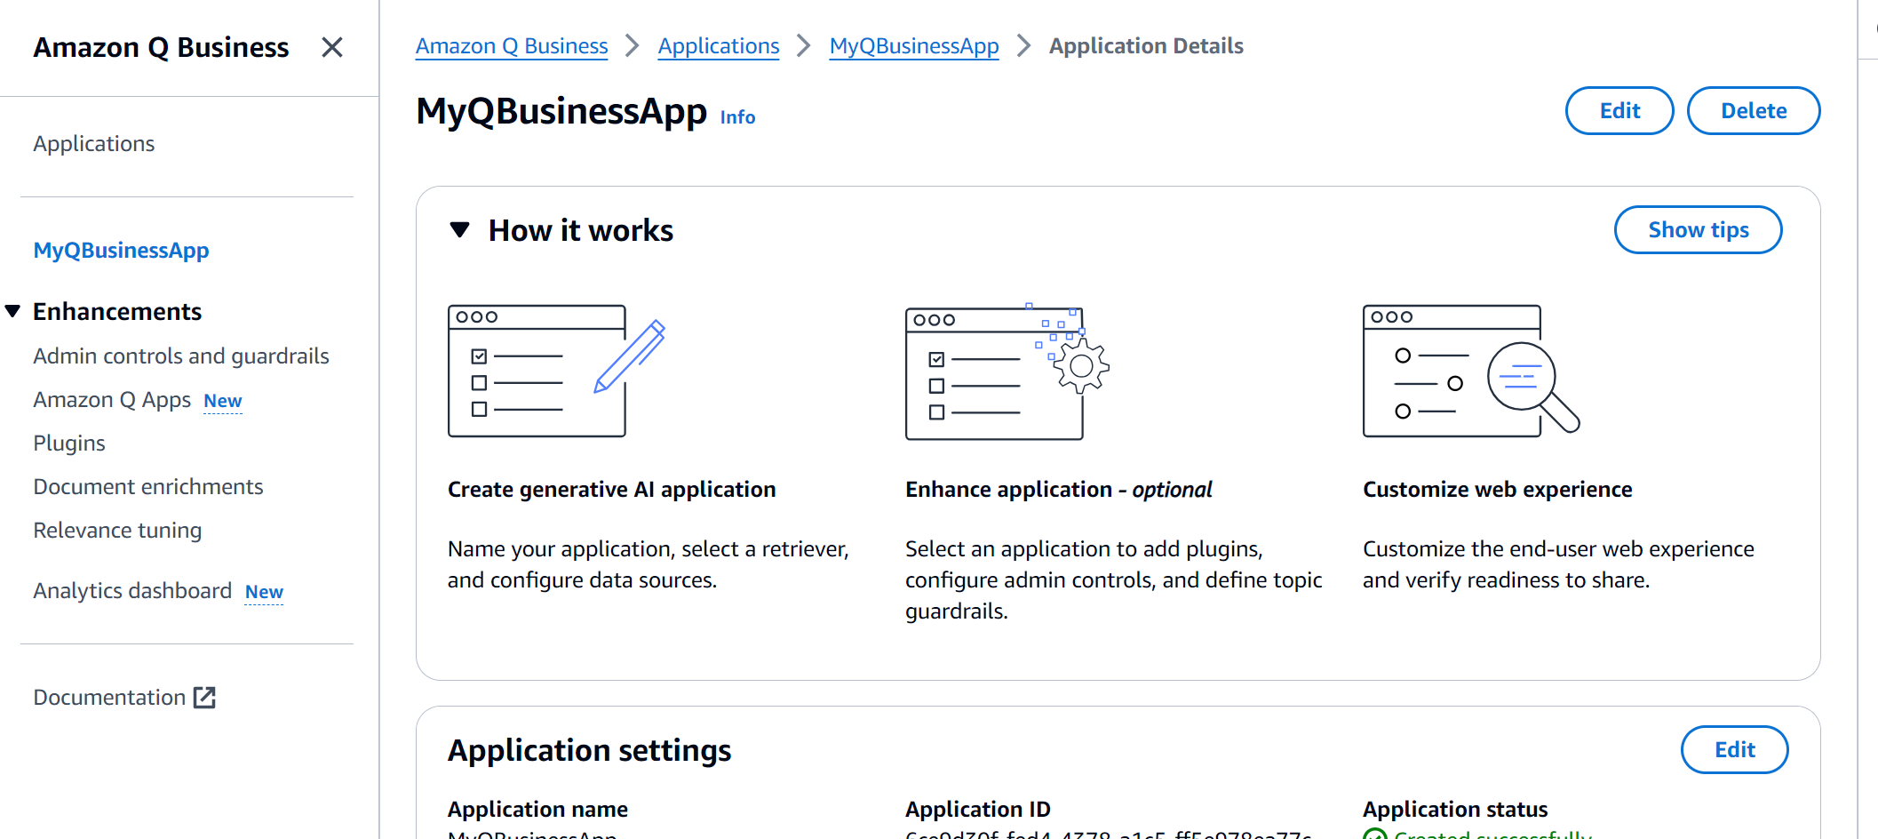
Task: Click the New badge next to Amazon Q Apps
Action: point(223,401)
